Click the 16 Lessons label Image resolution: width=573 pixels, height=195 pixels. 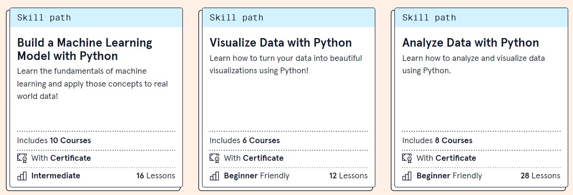coord(156,175)
